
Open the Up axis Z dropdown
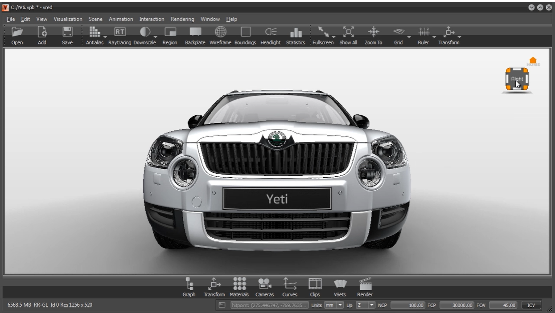(x=366, y=305)
